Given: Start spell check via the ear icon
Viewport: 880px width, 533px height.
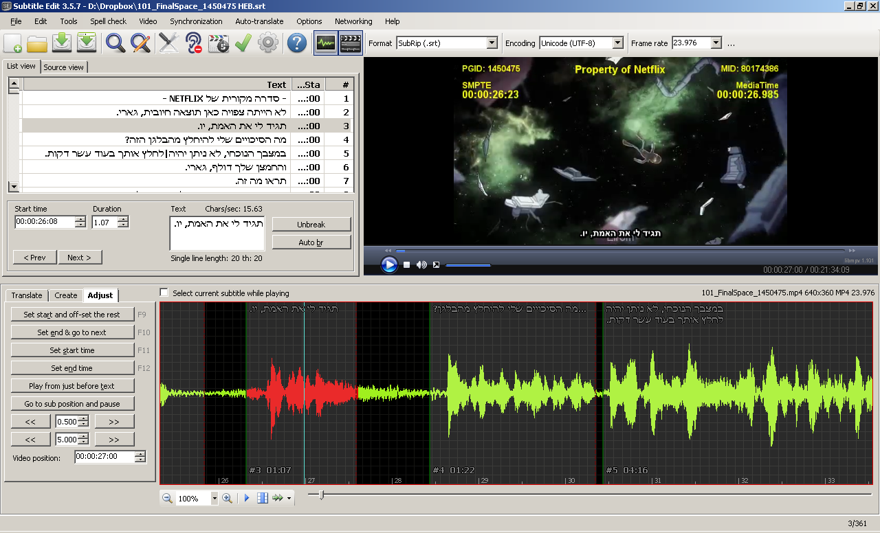Looking at the screenshot, I should coord(193,42).
